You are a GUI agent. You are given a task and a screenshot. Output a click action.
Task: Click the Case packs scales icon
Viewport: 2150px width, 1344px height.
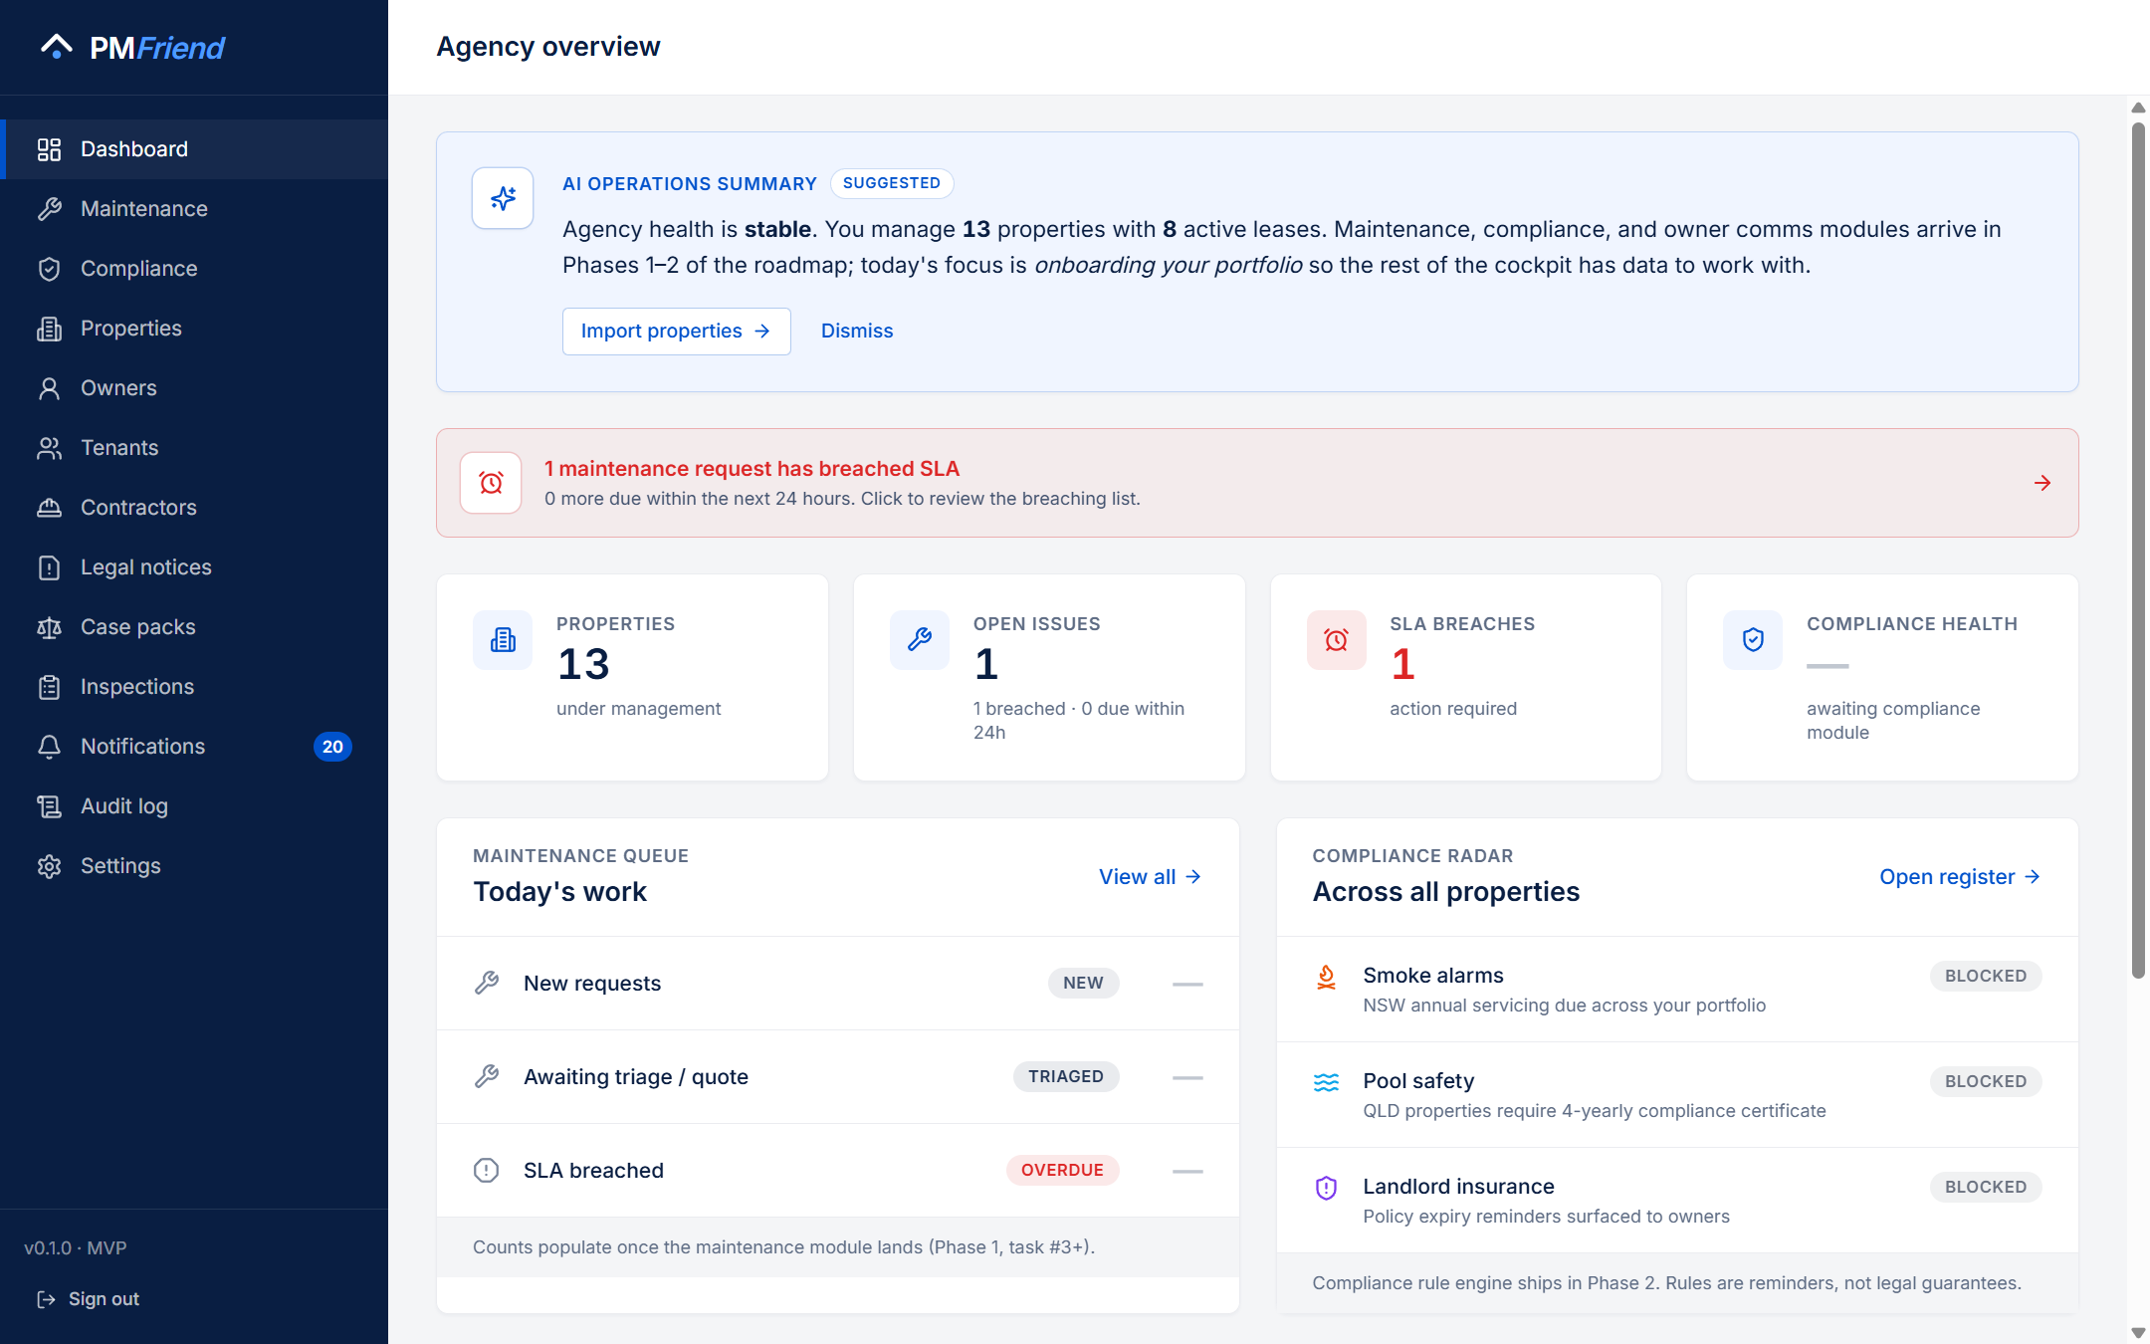49,627
